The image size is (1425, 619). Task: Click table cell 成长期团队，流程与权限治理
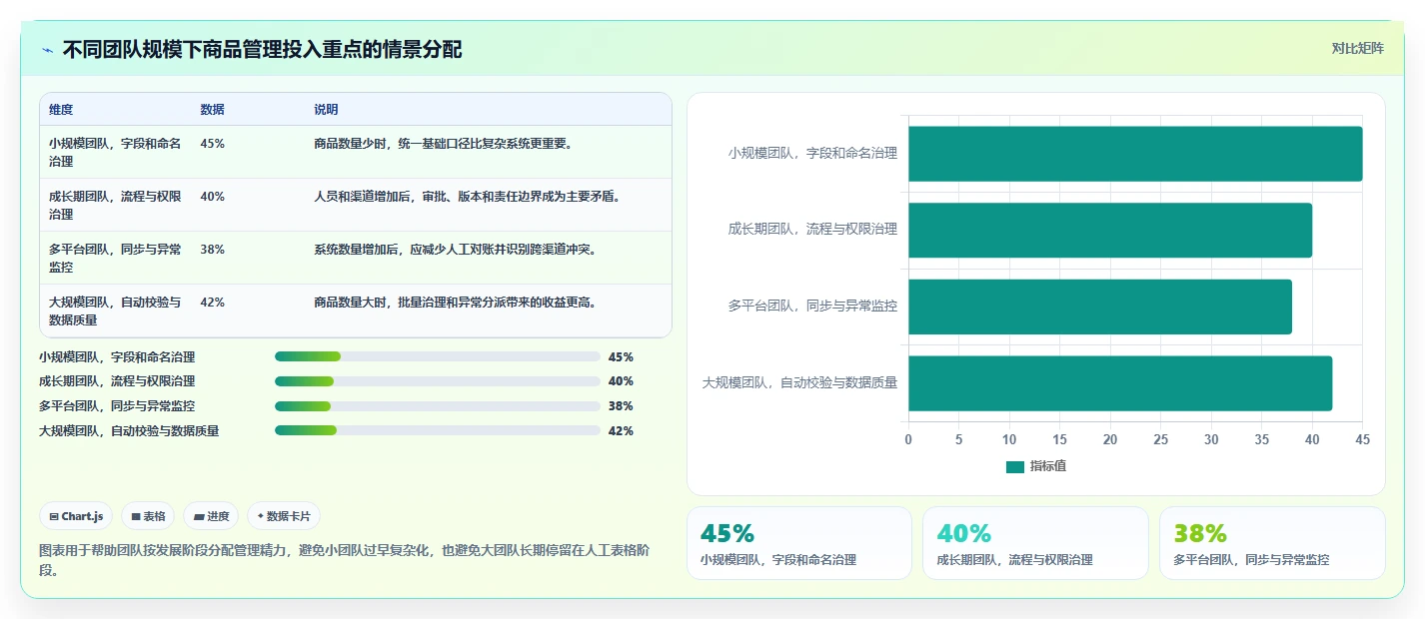[x=115, y=205]
